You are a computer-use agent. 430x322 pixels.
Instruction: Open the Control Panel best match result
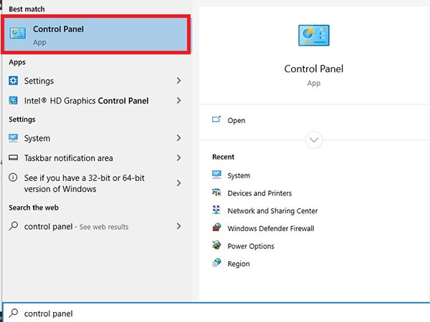(x=96, y=35)
